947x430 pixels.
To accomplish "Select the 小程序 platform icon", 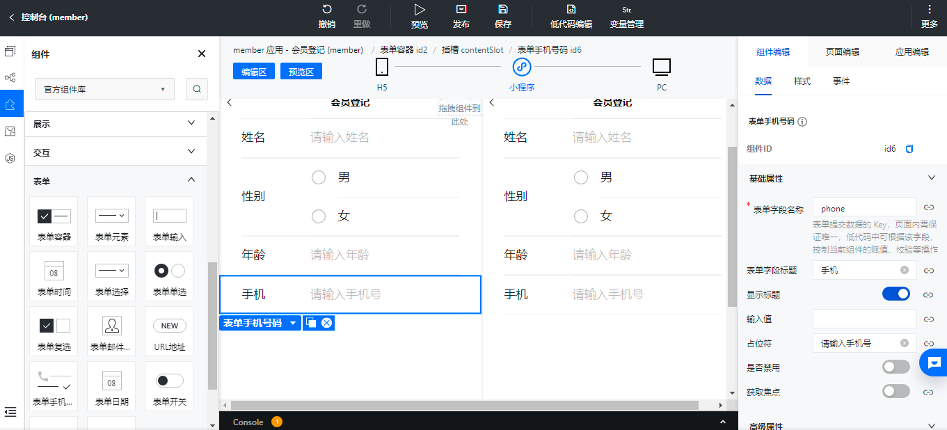I will (x=522, y=67).
